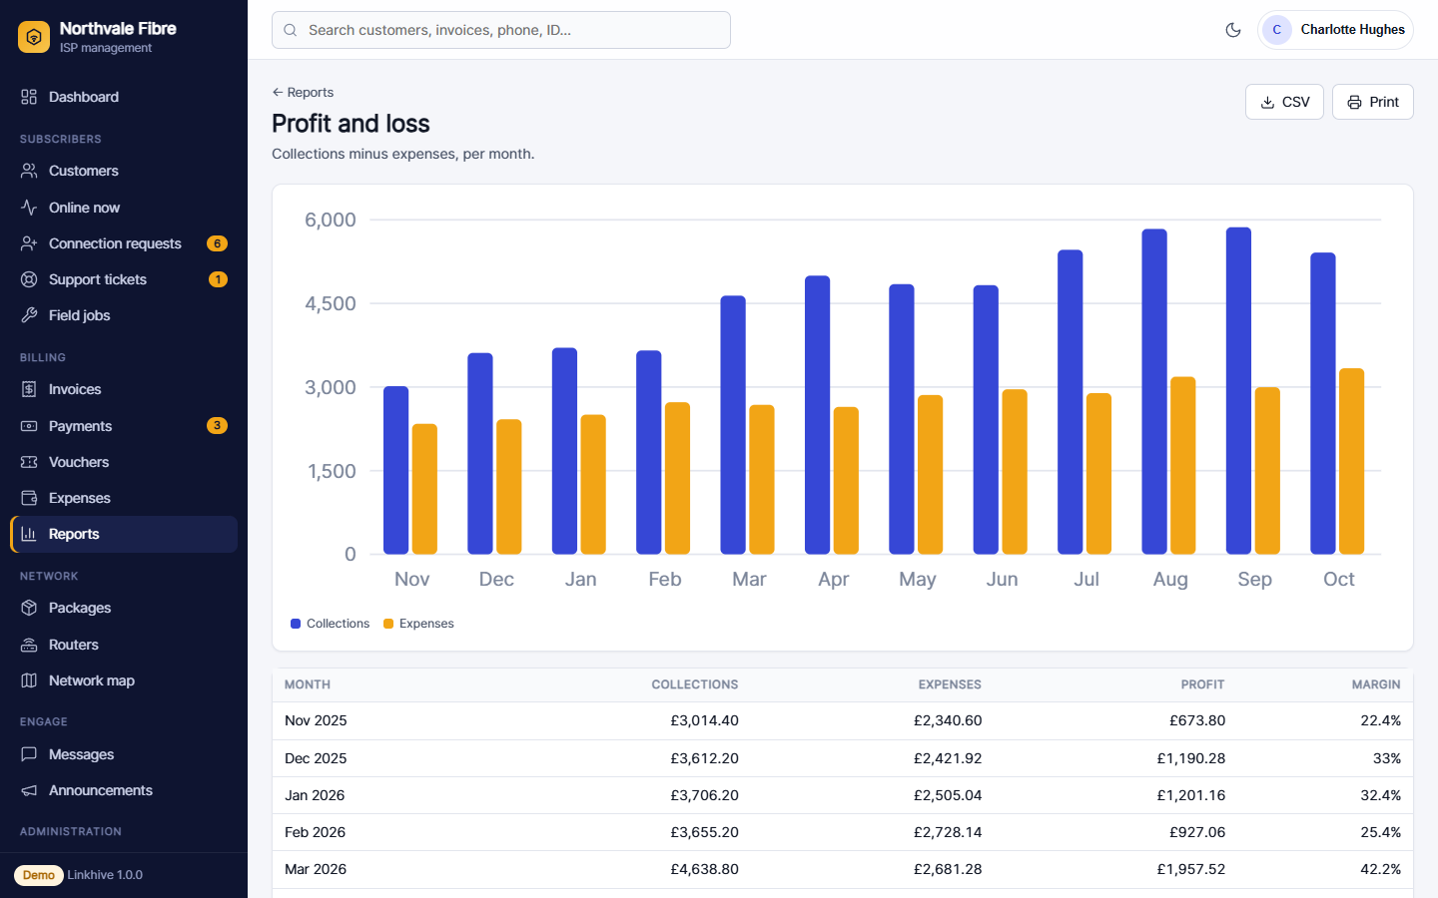Click the MARGIN column header
1438x898 pixels.
tap(1376, 684)
